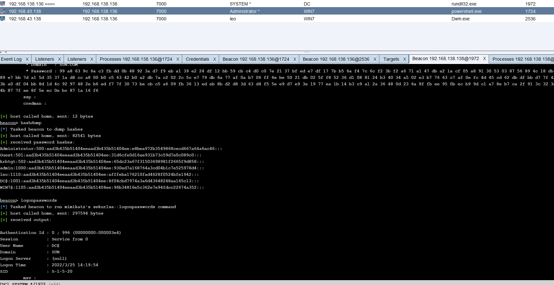Click 'host called home, sent: 297594 bytes' line
Screen dimensions: 554x285
(x=52, y=213)
